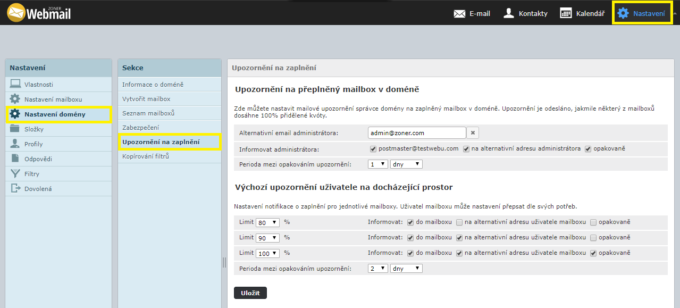Screen dimensions: 680x308
Task: Open the administrator period dny unit dropdown
Action: [x=406, y=164]
